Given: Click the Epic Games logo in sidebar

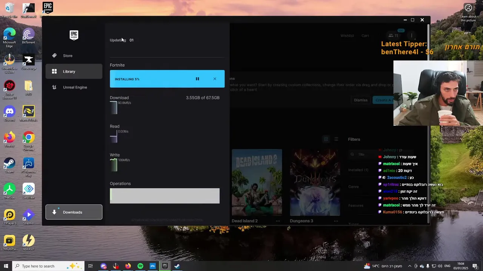Looking at the screenshot, I should click(74, 35).
